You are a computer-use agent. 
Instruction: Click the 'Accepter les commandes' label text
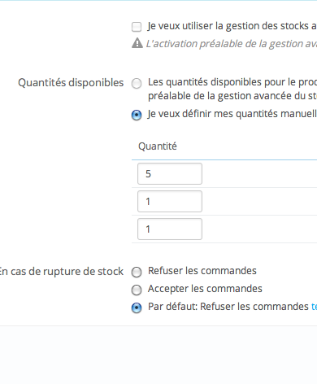coord(205,289)
